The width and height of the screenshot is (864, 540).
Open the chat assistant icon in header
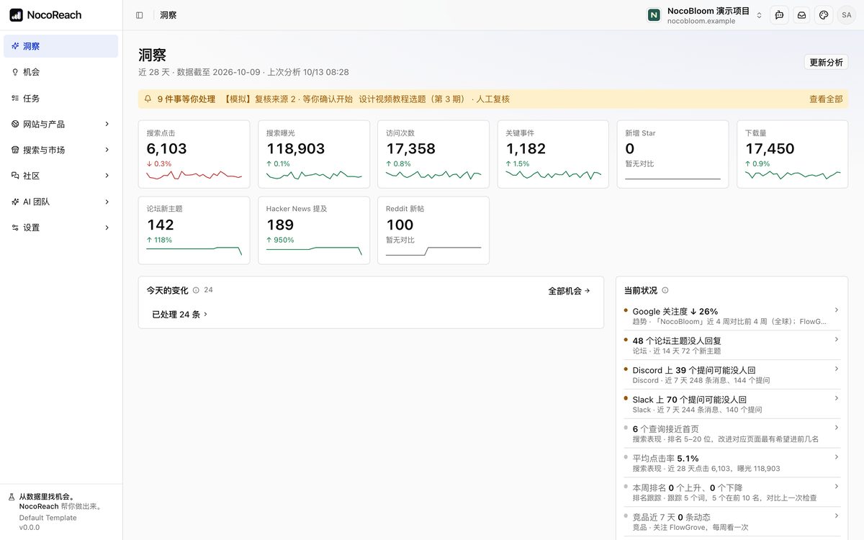[x=779, y=14]
